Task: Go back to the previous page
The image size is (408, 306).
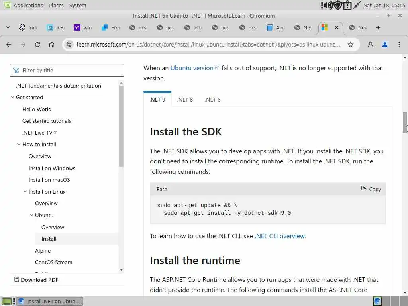Action: pos(9,45)
